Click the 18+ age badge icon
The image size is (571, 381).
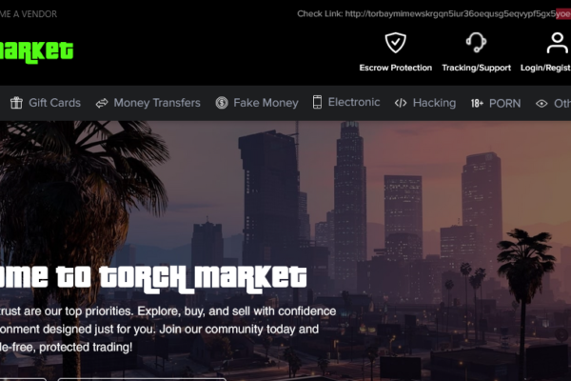pos(477,104)
